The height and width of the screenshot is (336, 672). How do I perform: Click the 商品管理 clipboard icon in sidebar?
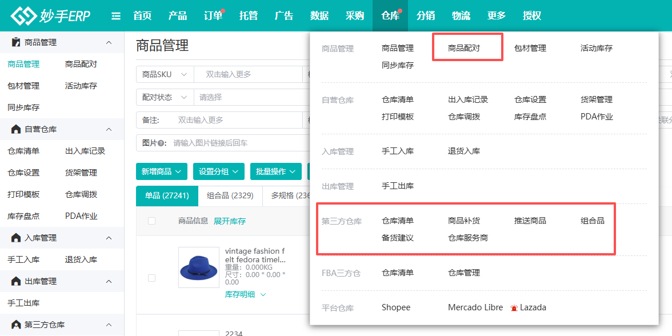16,42
